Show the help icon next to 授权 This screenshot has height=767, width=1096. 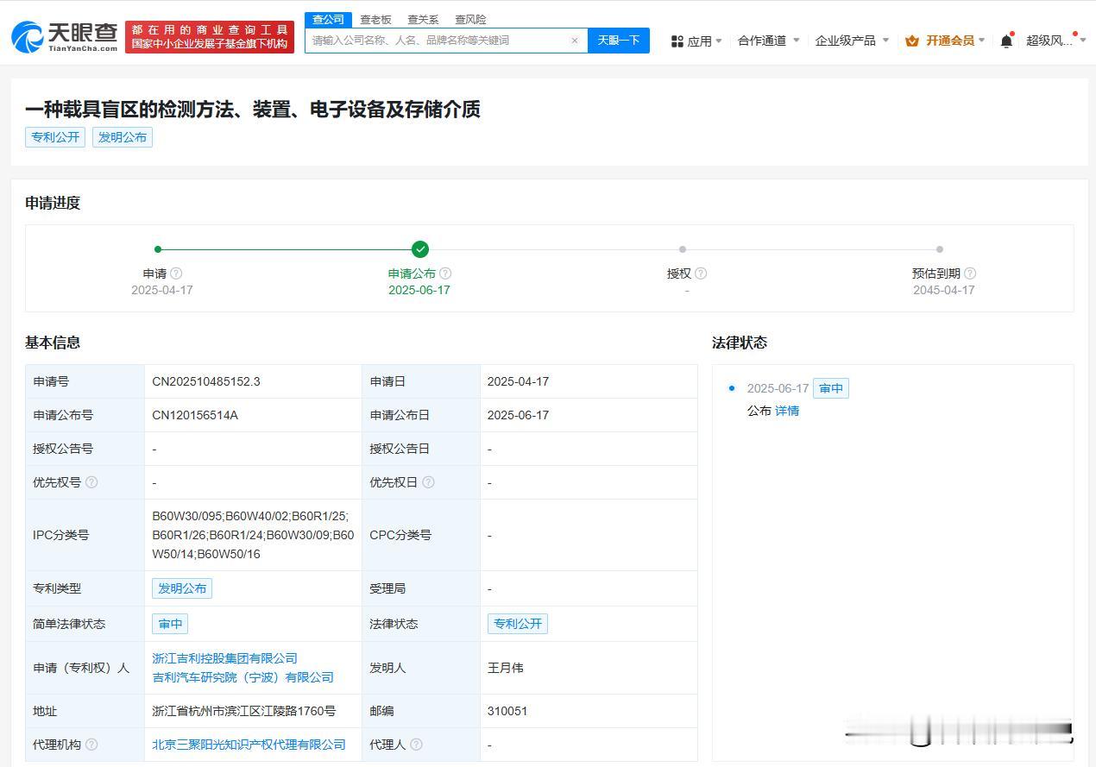[701, 273]
